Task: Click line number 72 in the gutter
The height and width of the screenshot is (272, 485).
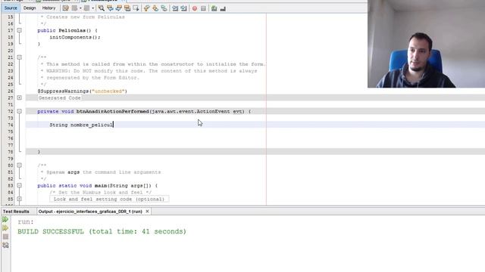Action: 11,111
